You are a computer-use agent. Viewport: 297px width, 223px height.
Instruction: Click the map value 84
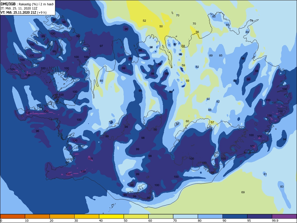point(247,32)
